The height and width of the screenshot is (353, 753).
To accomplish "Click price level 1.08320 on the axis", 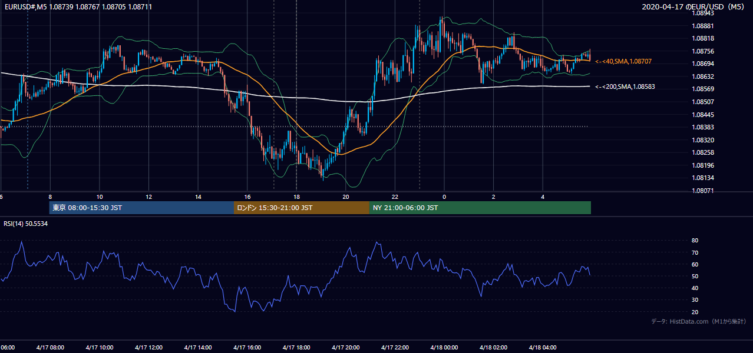I will [x=704, y=140].
